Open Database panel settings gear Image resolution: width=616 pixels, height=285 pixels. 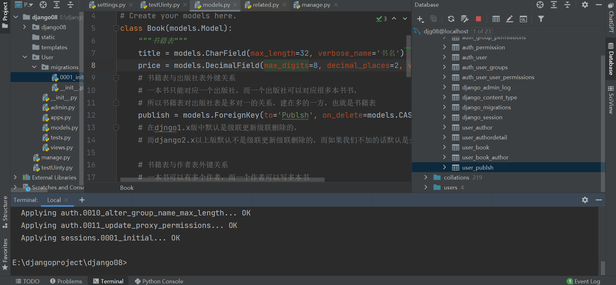[585, 4]
